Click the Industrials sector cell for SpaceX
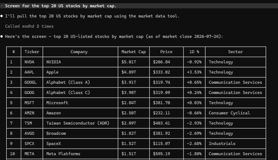The height and width of the screenshot is (160, 278). click(235, 143)
